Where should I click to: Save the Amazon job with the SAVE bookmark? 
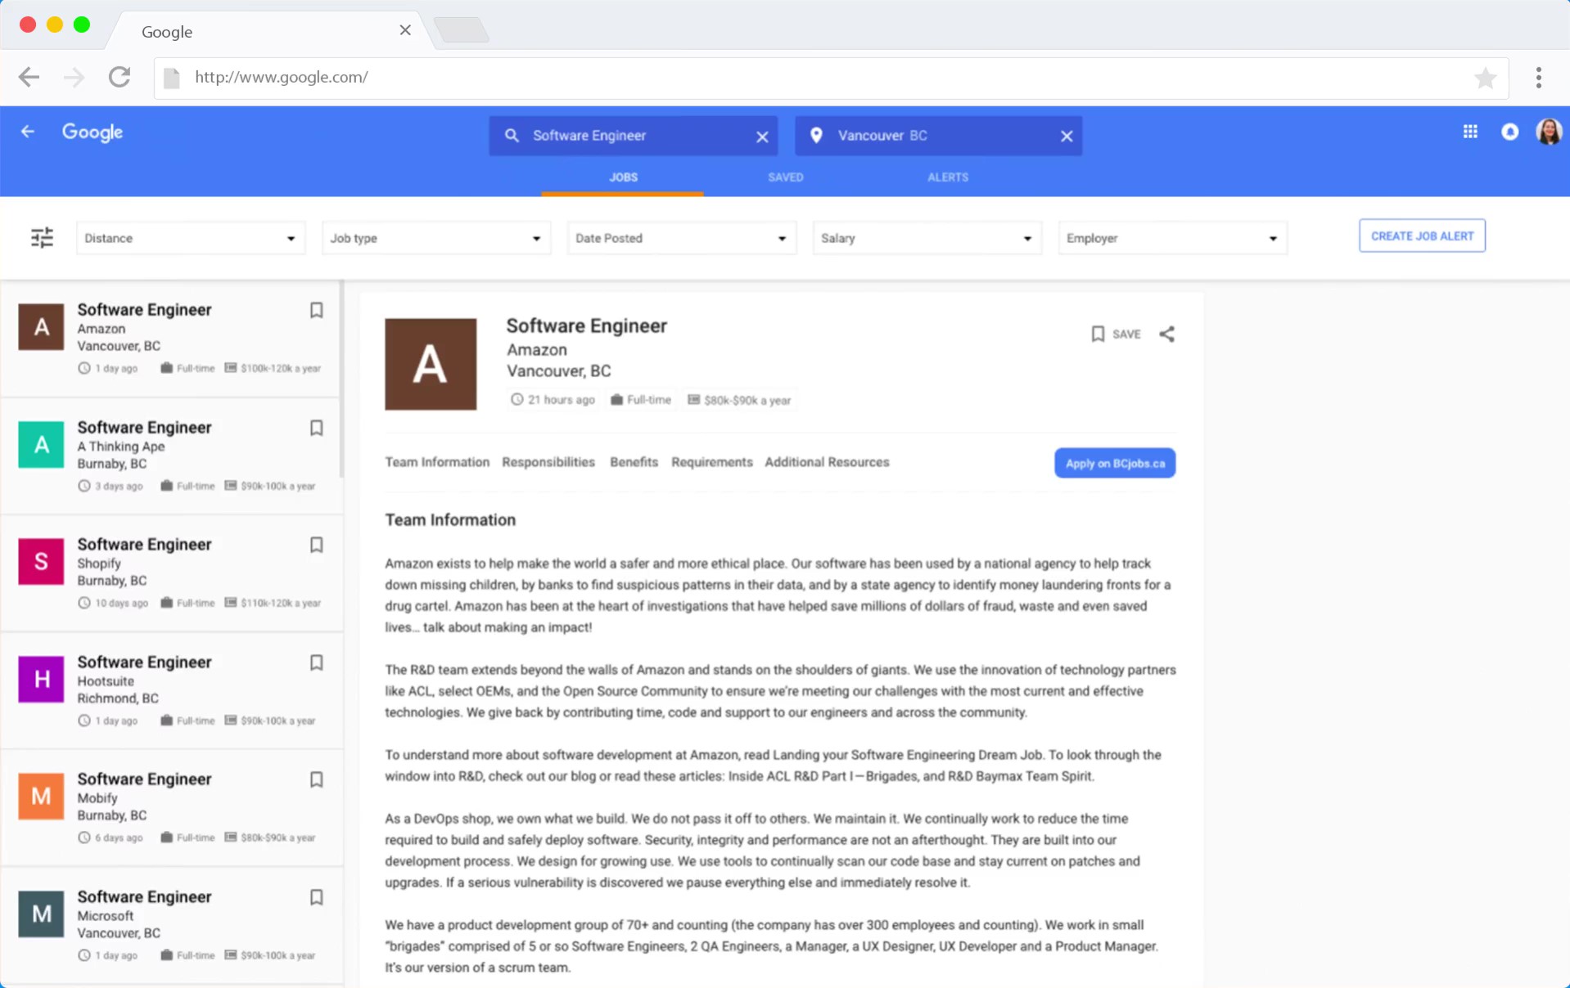tap(1115, 334)
